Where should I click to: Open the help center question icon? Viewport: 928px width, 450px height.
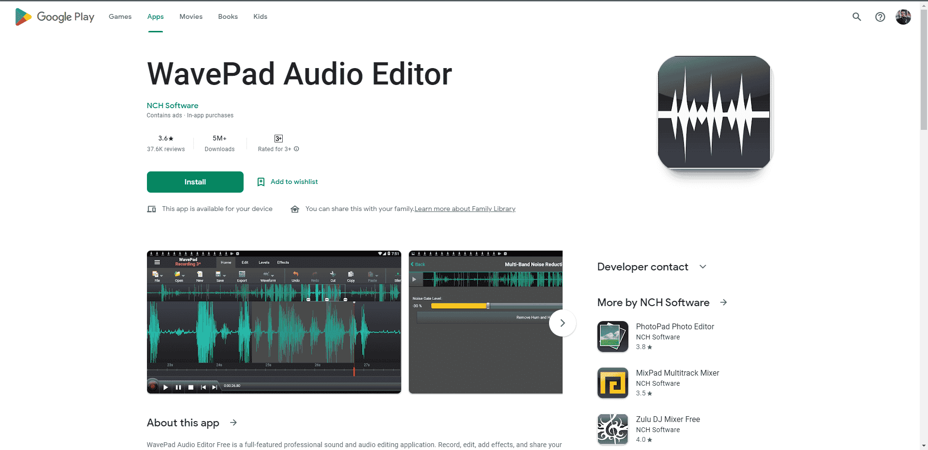point(880,17)
